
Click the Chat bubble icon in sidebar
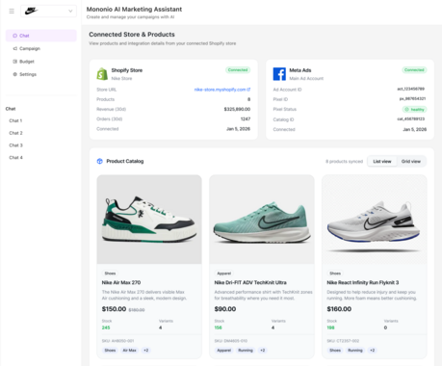click(14, 36)
